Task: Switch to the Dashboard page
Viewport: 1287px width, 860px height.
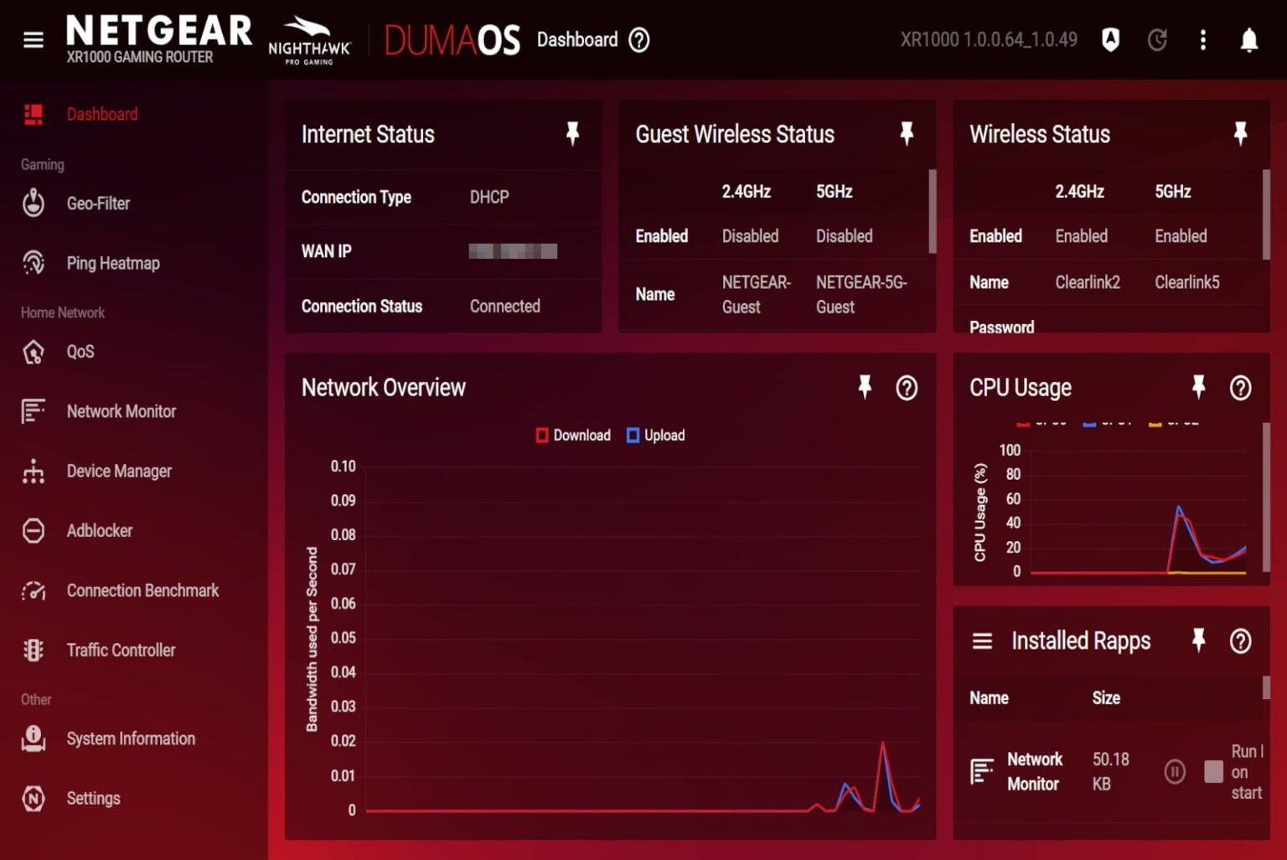Action: point(101,113)
